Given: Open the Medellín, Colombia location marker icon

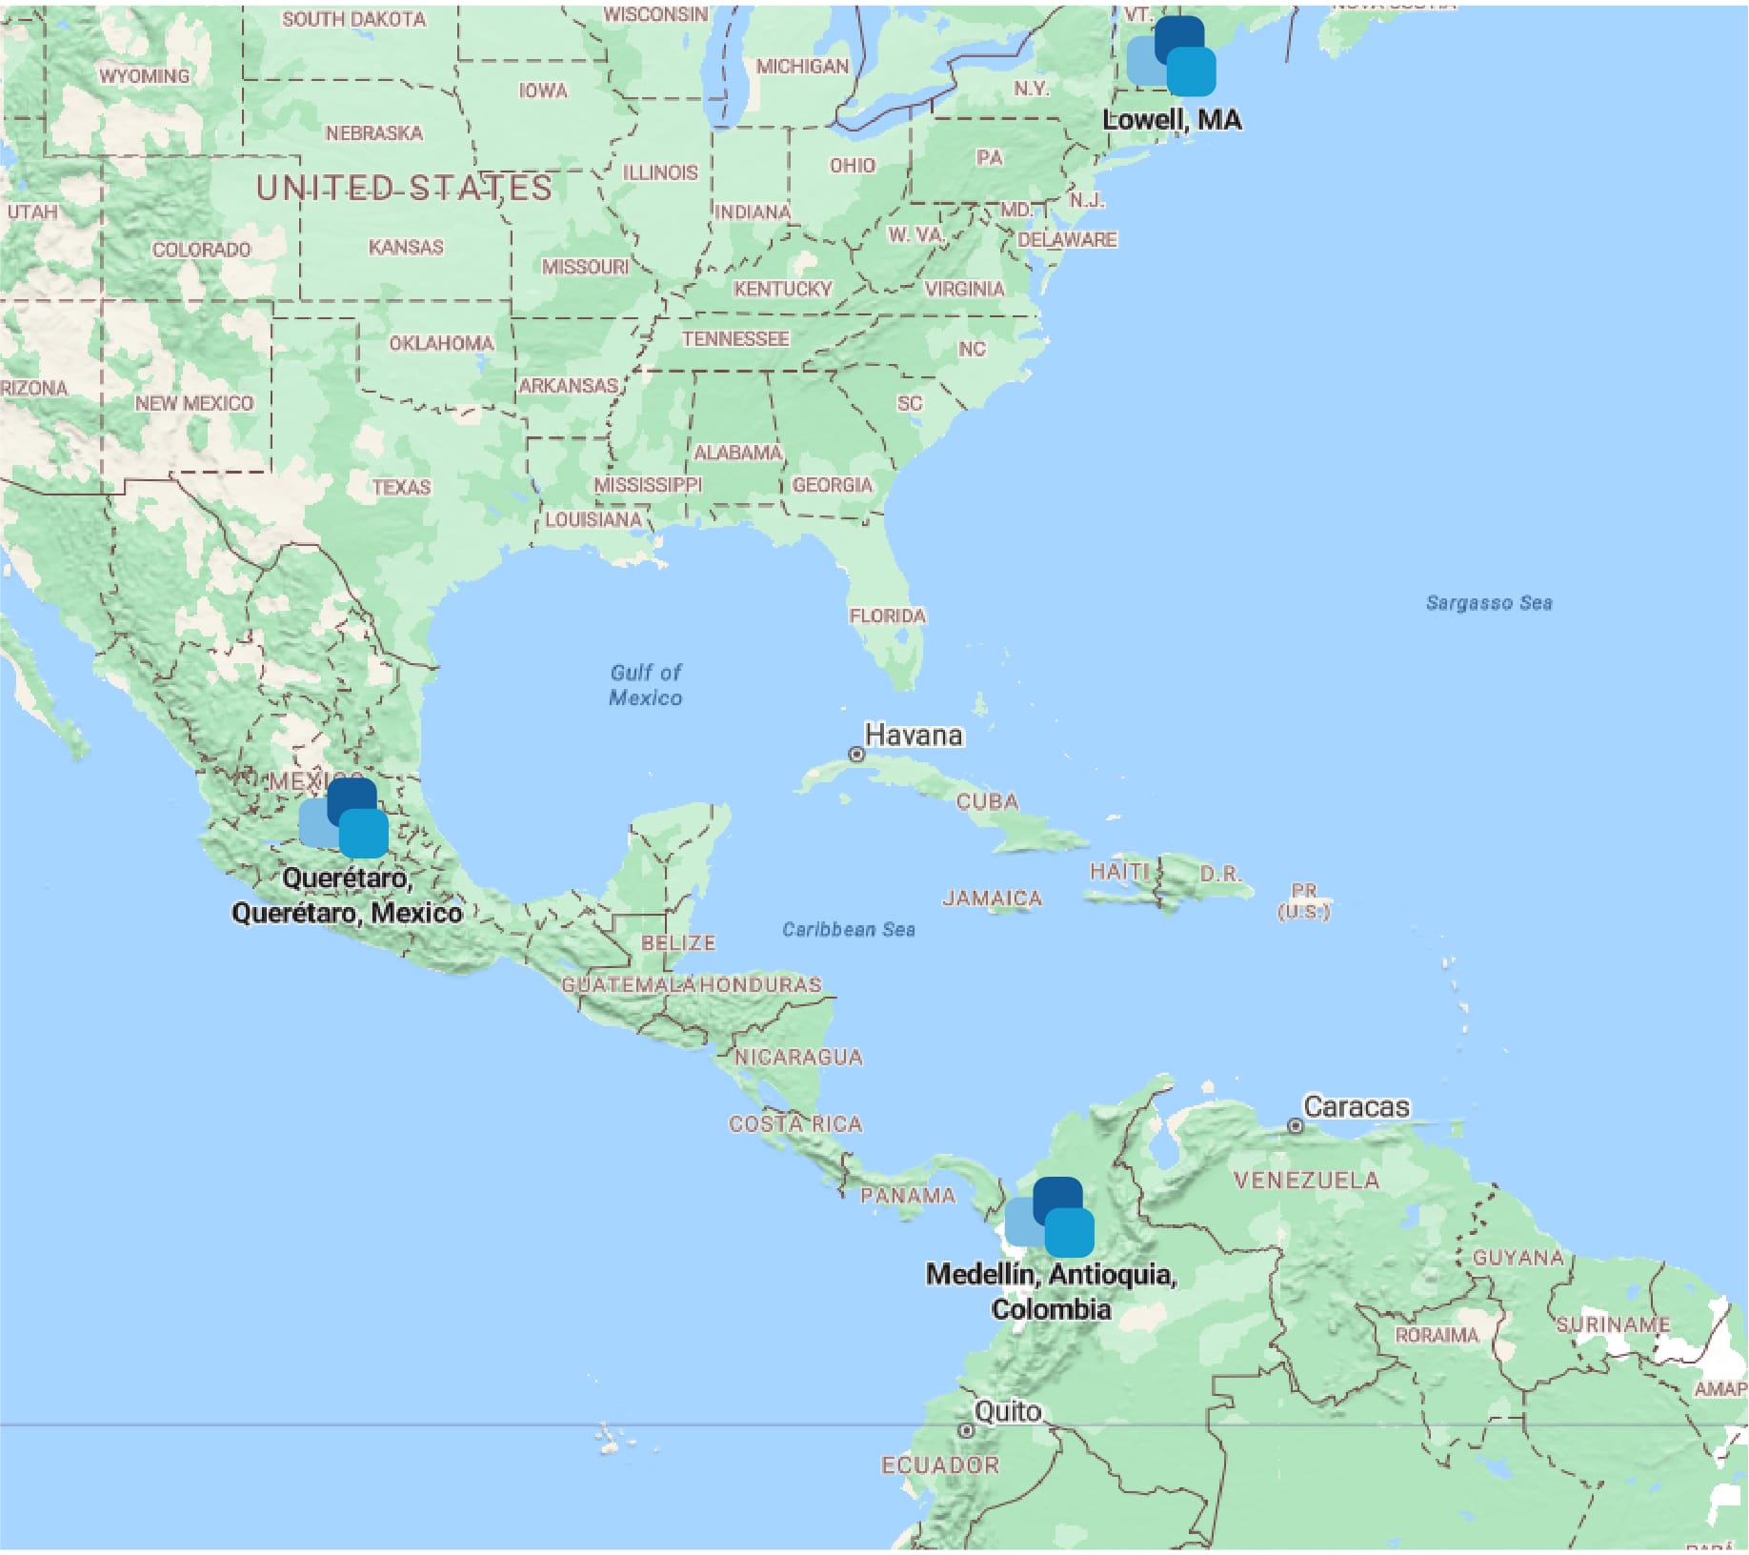Looking at the screenshot, I should (1050, 1218).
